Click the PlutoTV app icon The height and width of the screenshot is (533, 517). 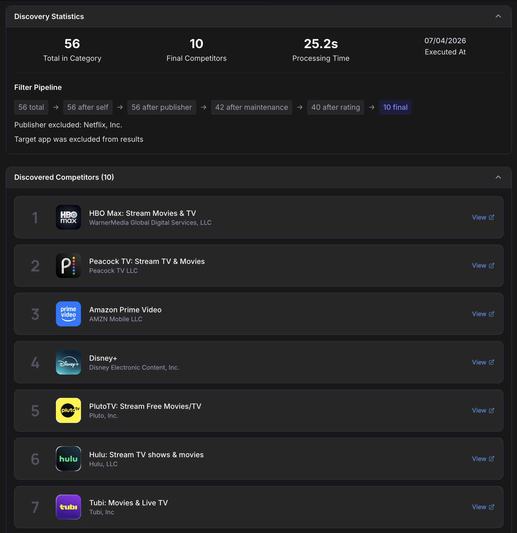tap(68, 410)
